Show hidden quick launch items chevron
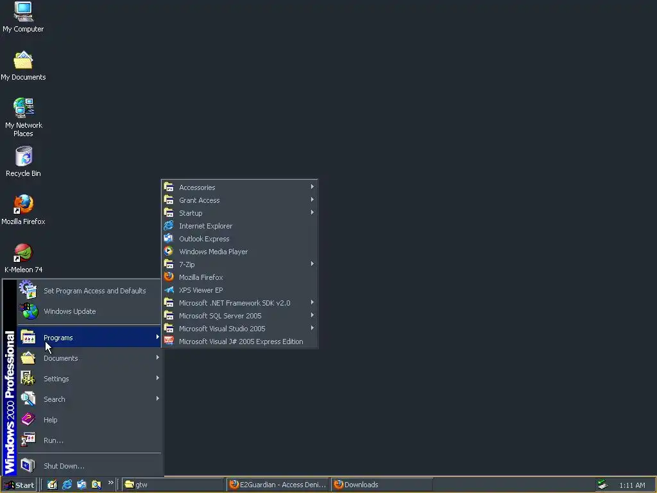Image resolution: width=657 pixels, height=493 pixels. [x=110, y=483]
